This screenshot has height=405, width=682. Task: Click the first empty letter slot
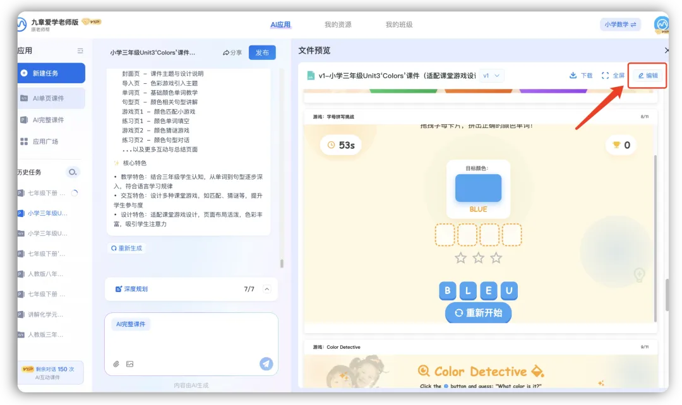point(445,235)
